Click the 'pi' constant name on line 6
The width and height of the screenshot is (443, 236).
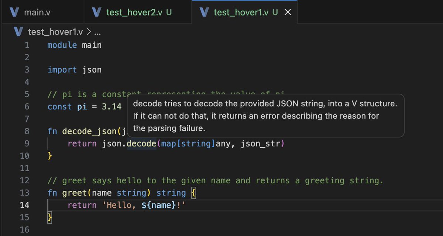tap(82, 107)
